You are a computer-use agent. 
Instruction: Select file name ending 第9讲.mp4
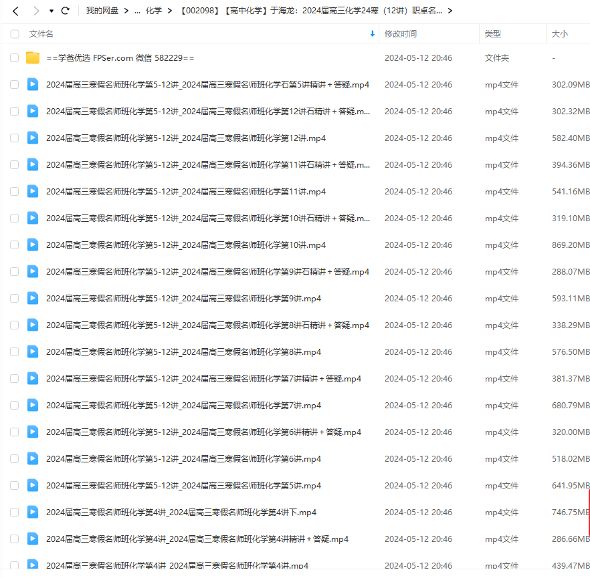[x=183, y=299]
